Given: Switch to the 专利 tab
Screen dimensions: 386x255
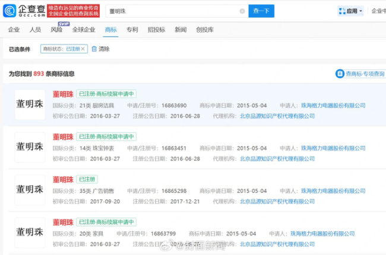Looking at the screenshot, I should pos(132,30).
